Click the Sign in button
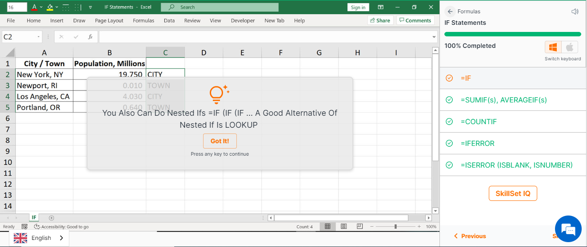This screenshot has width=587, height=247. [358, 7]
